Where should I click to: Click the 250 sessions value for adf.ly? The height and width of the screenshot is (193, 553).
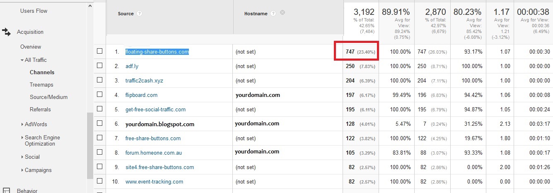pyautogui.click(x=350, y=66)
